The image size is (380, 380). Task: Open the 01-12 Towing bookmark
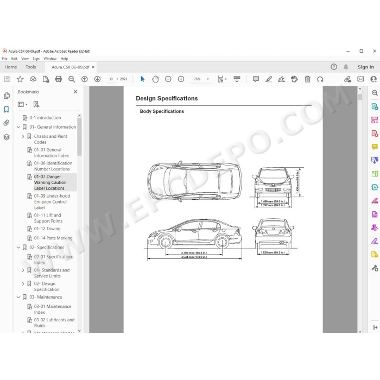click(47, 229)
